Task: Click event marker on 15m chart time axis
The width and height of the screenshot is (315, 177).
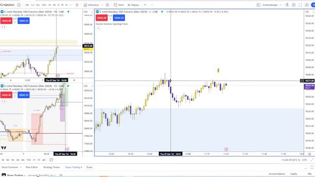Action: click(x=67, y=149)
